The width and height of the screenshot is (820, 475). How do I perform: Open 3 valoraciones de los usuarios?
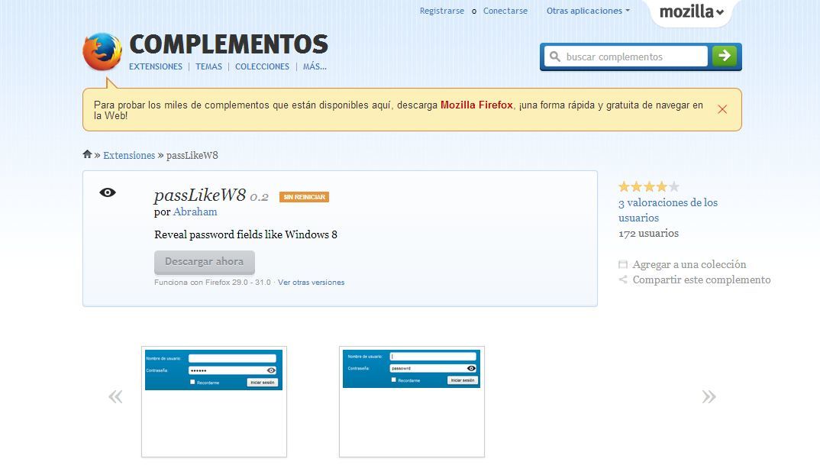(668, 210)
